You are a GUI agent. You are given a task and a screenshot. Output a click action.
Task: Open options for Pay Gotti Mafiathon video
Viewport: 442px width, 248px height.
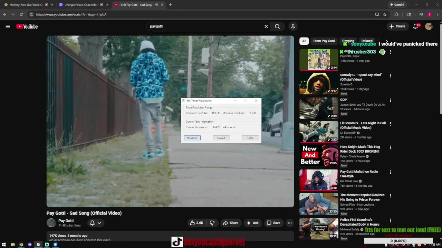391,172
